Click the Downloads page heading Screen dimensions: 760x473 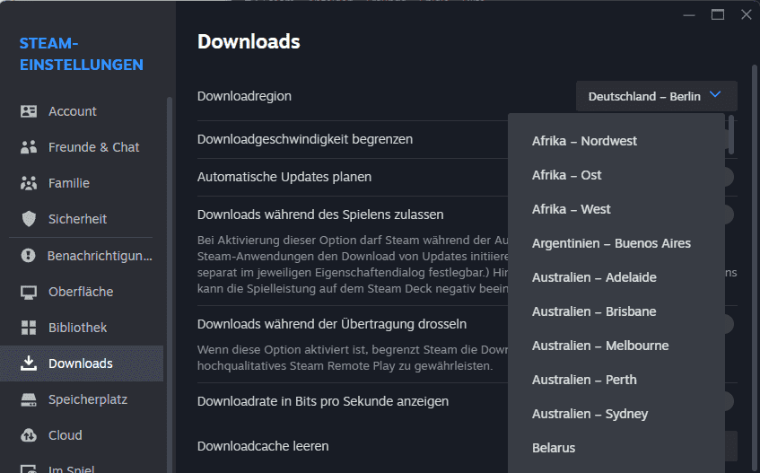pyautogui.click(x=249, y=41)
